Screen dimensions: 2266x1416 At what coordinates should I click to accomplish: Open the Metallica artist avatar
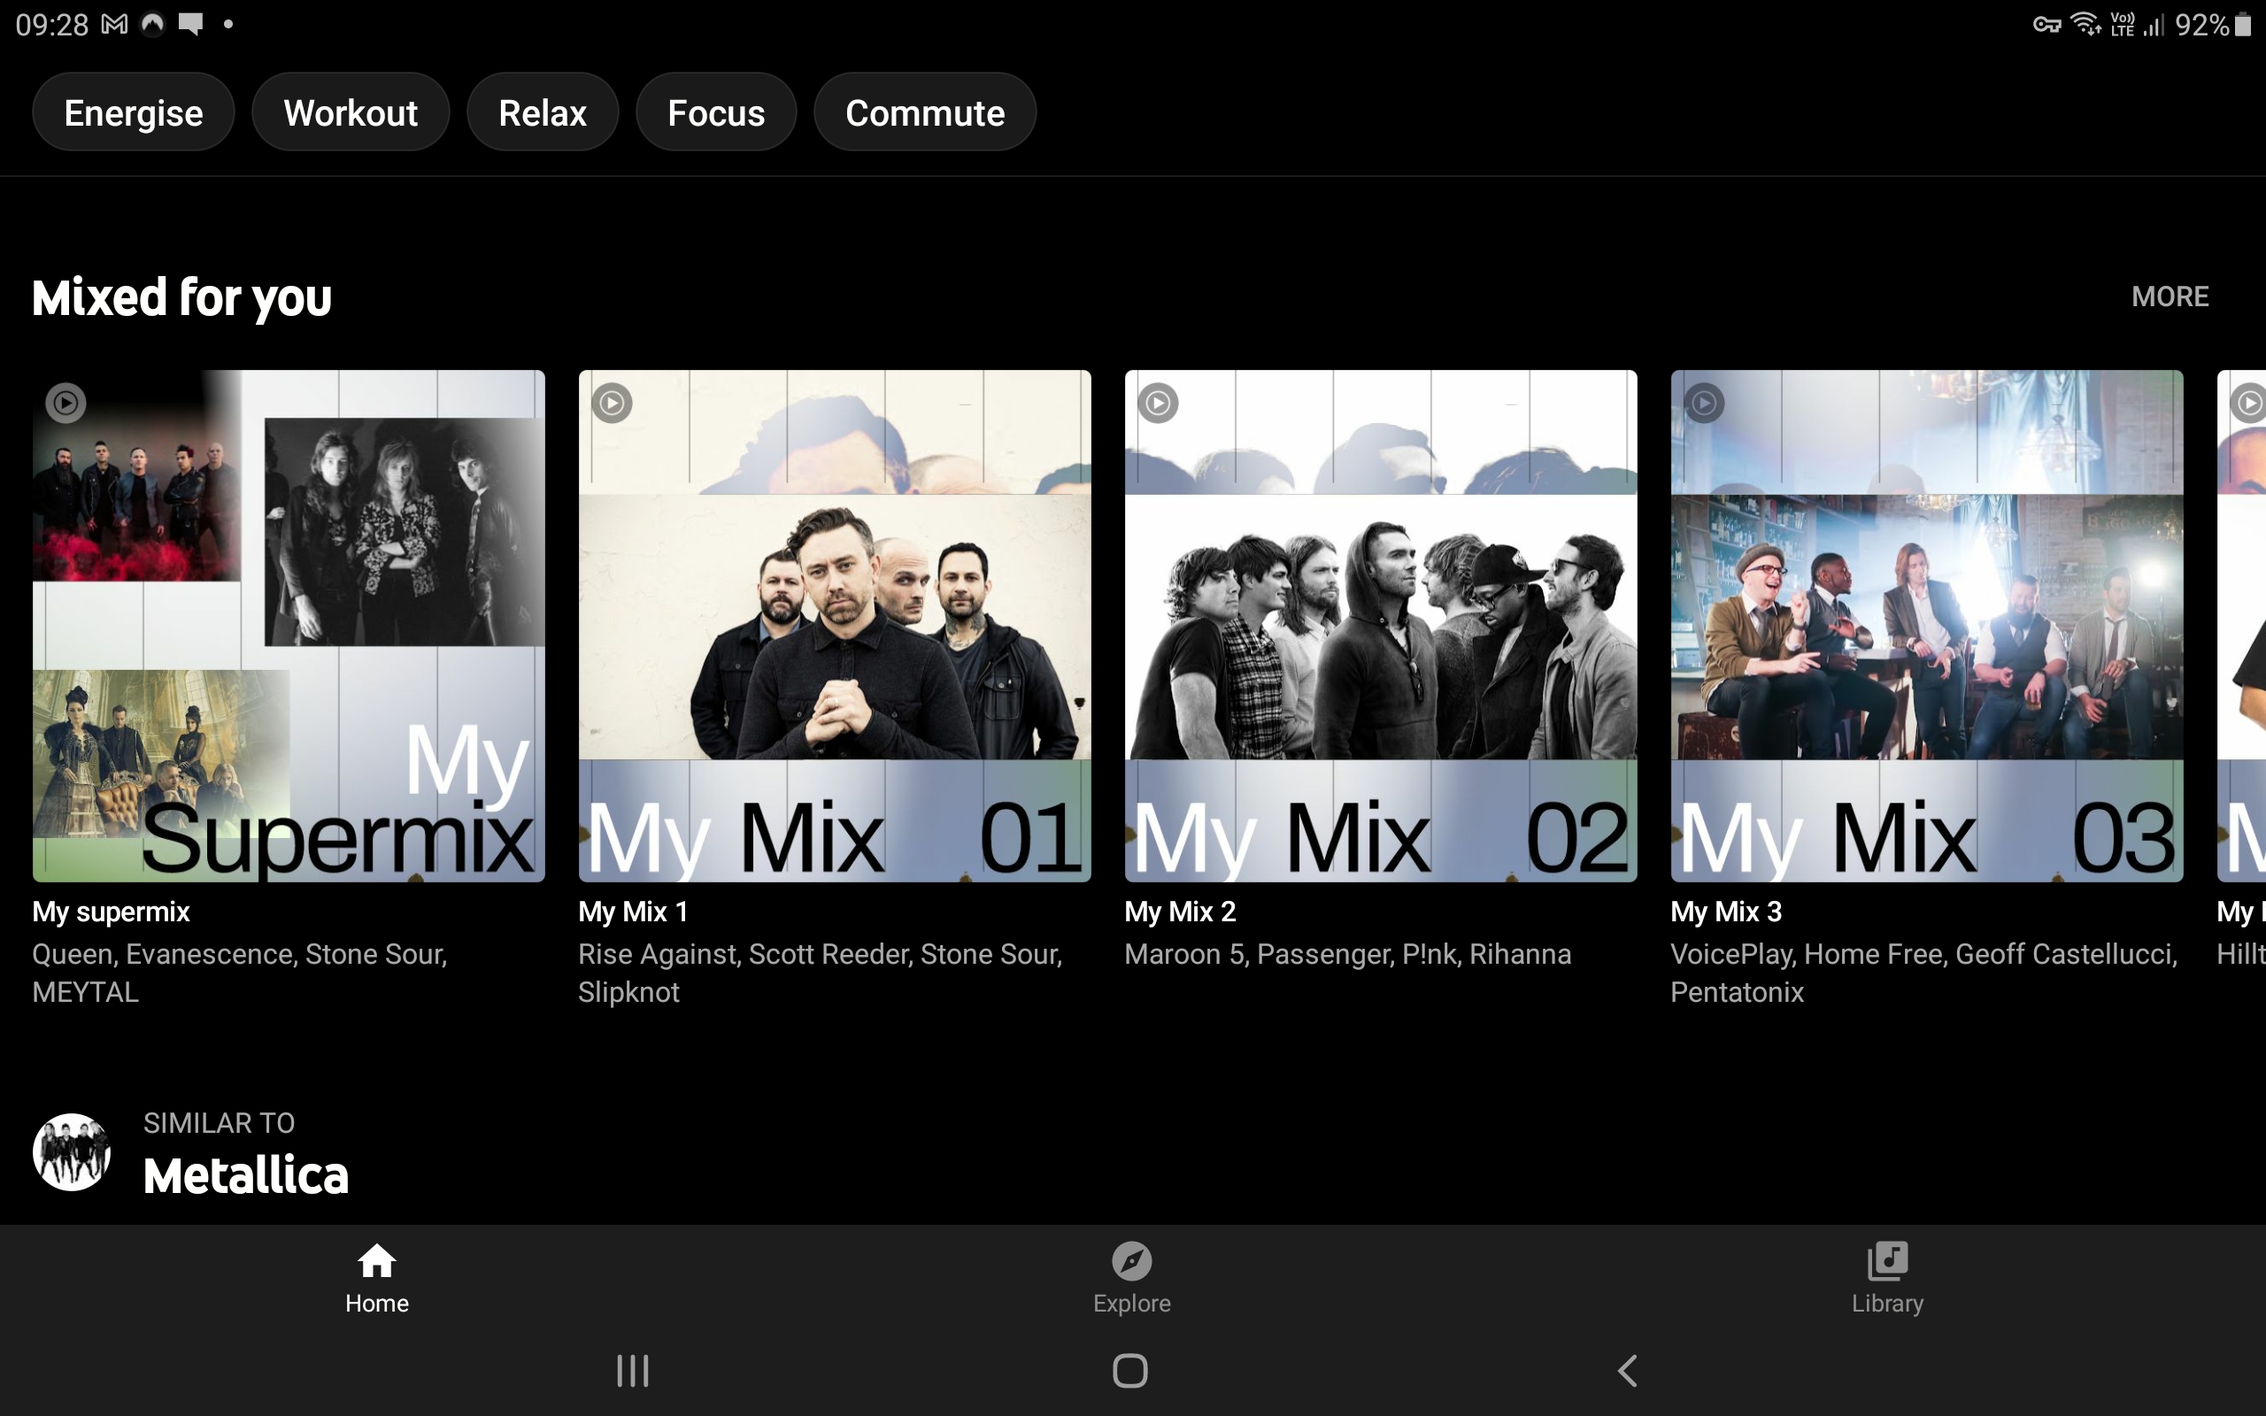tap(71, 1152)
